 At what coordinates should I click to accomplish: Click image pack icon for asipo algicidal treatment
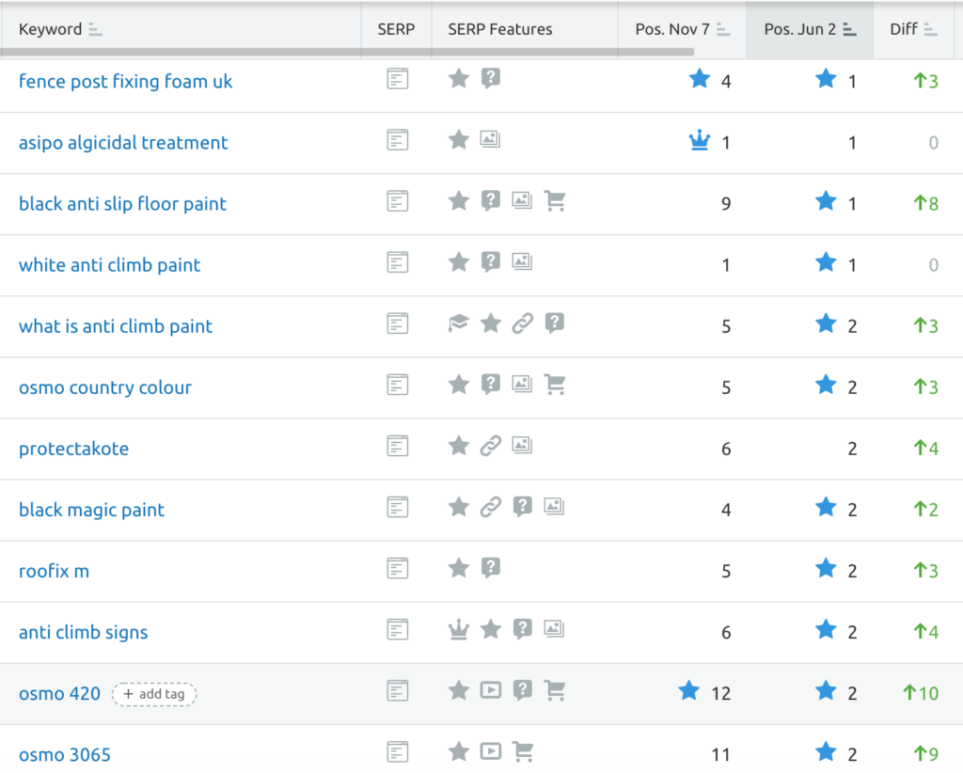click(490, 139)
